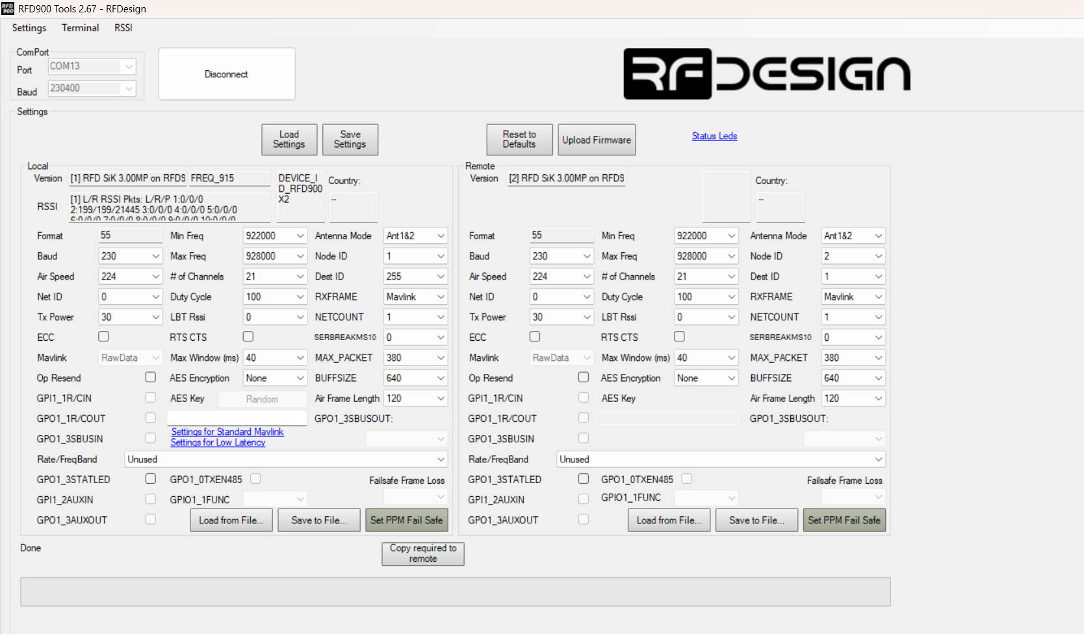The height and width of the screenshot is (634, 1084).
Task: Open the local MAX_PACKET dropdown
Action: coord(415,358)
